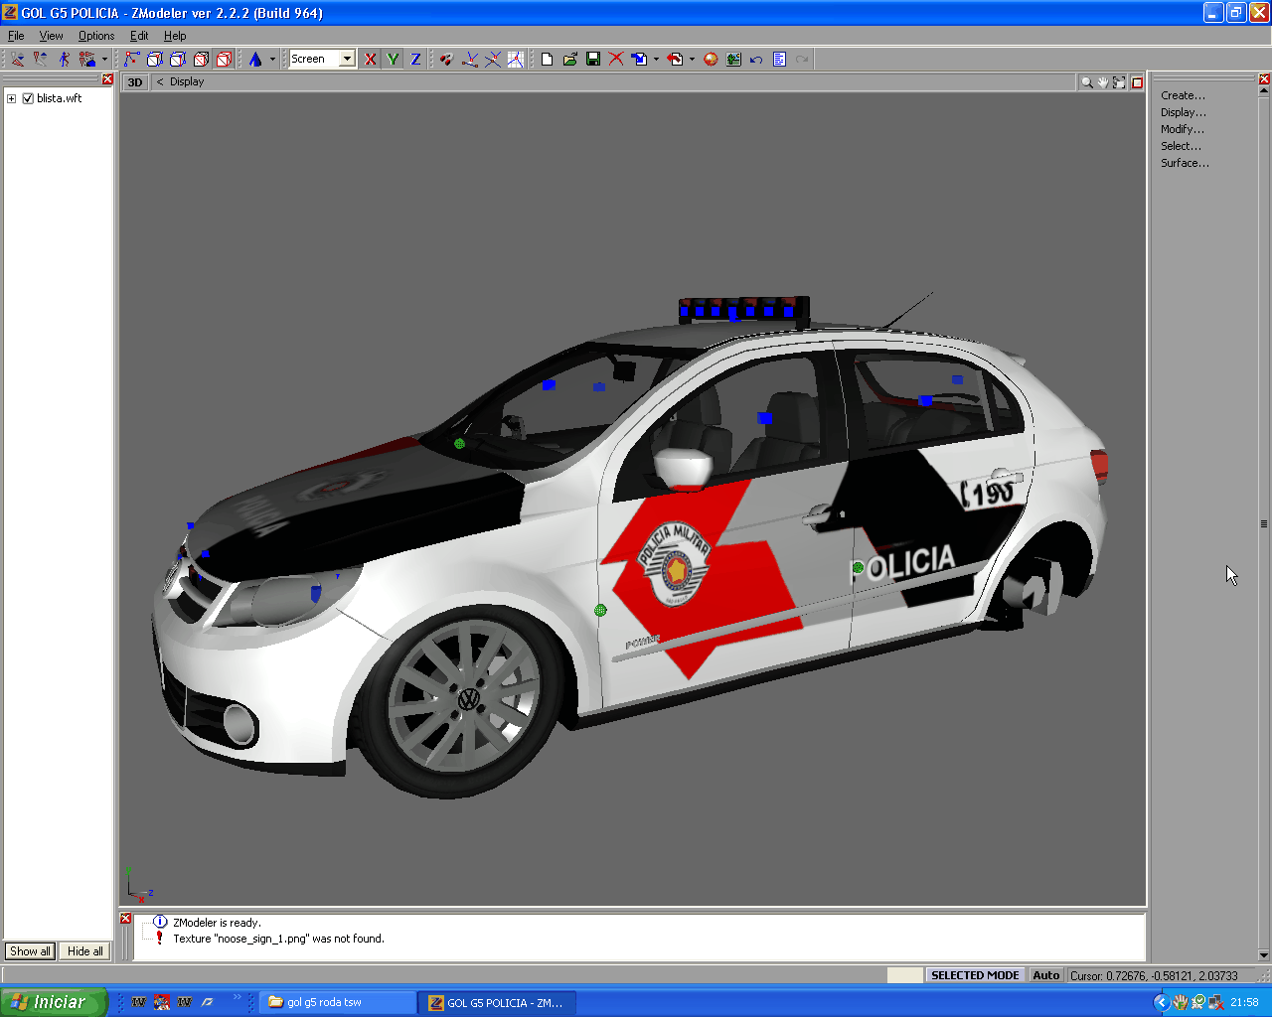This screenshot has width=1272, height=1017.
Task: Open a file using the folder toolbar icon
Action: (x=569, y=59)
